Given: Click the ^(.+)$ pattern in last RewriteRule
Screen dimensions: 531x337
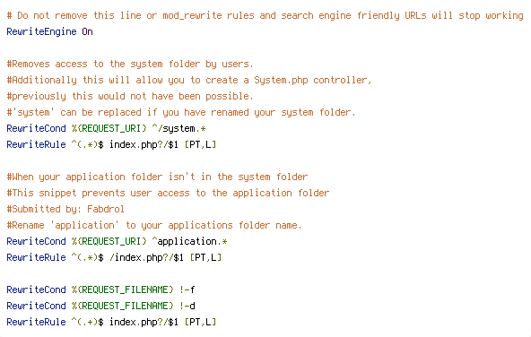Looking at the screenshot, I should pyautogui.click(x=87, y=322).
